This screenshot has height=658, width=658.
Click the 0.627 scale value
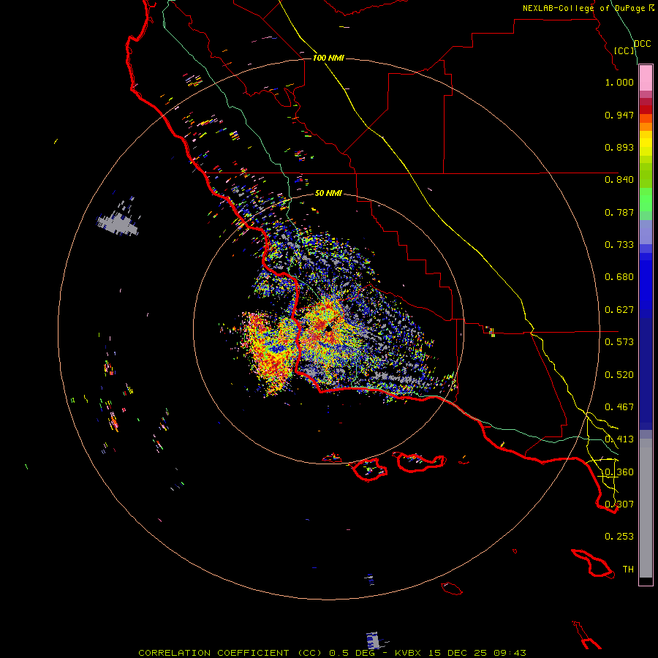coord(619,310)
